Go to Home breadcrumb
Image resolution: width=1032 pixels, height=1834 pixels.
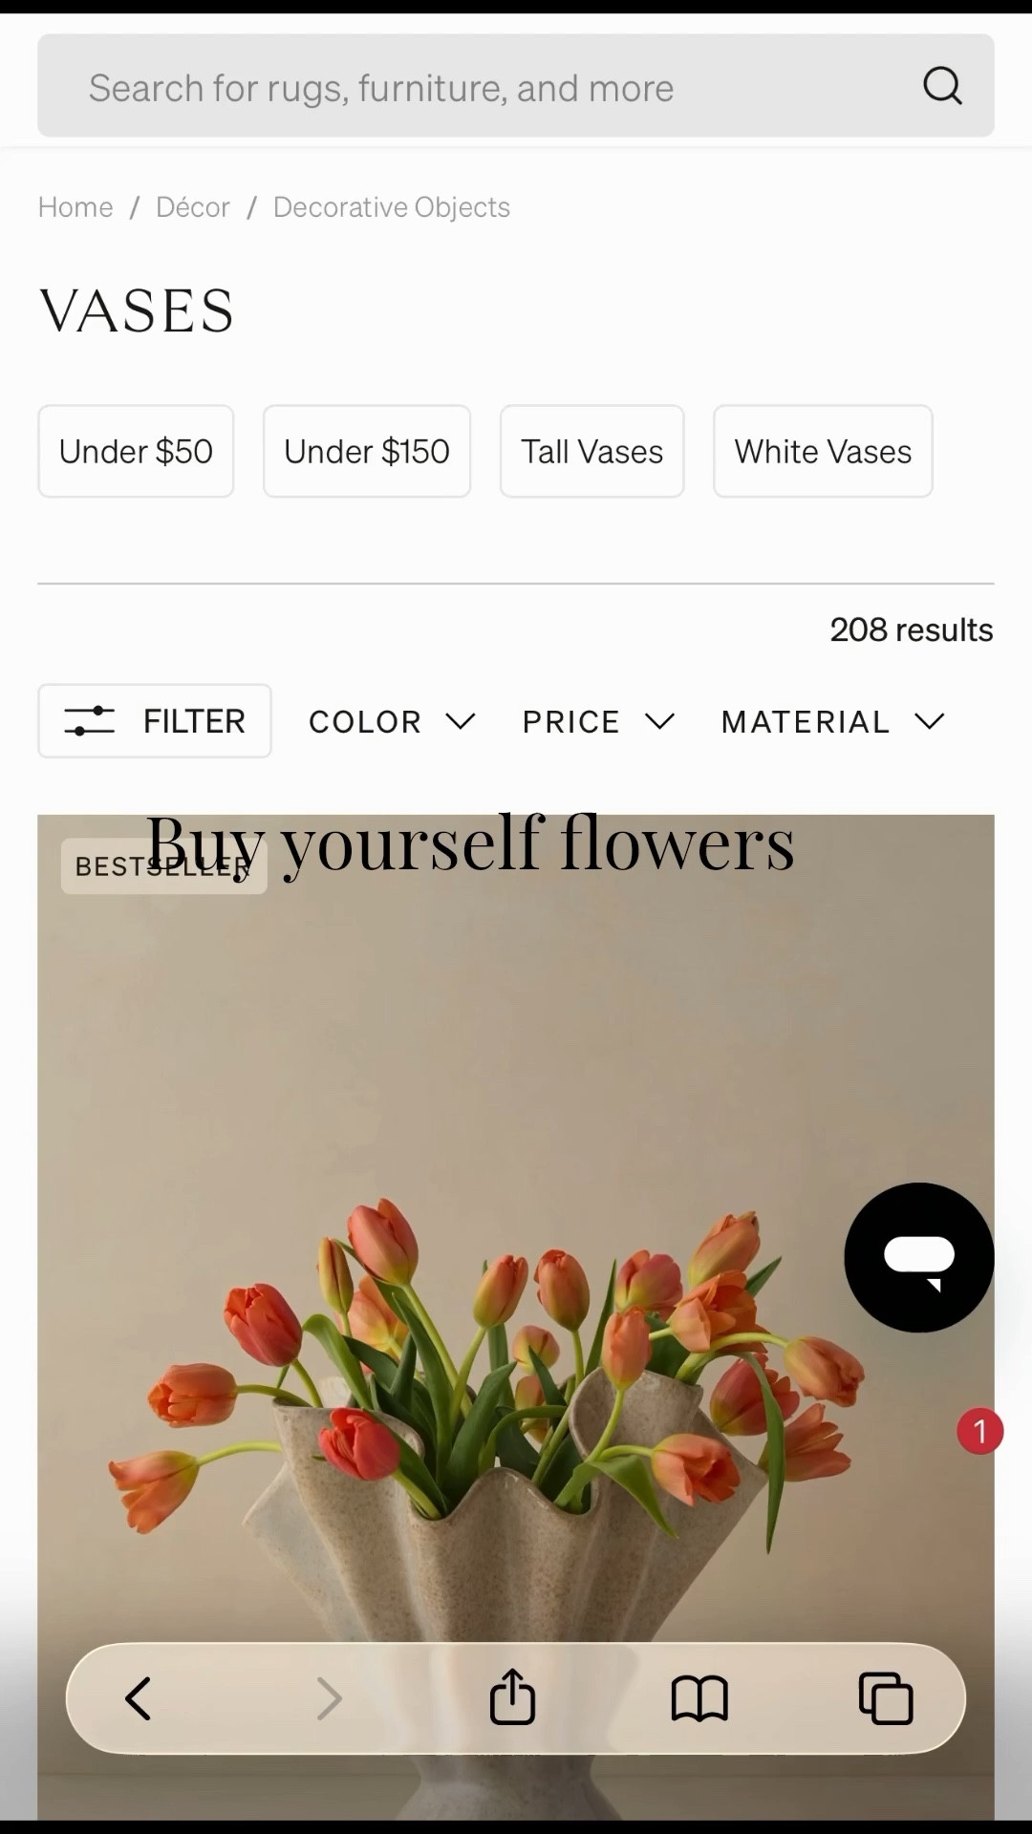coord(75,207)
